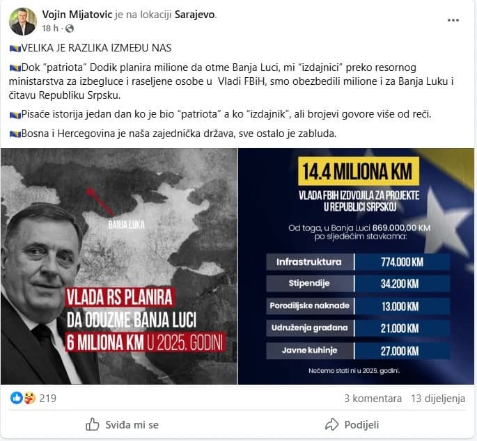Click the care reaction emoji icon

pyautogui.click(x=29, y=398)
